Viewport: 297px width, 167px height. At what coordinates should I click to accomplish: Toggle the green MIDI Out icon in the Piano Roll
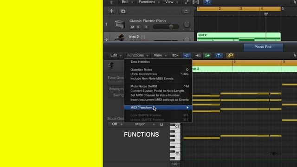tap(207, 56)
